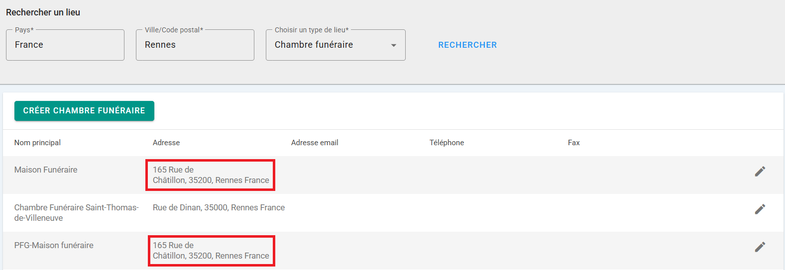The width and height of the screenshot is (785, 270).
Task: Click the Fax column header
Action: pos(573,143)
